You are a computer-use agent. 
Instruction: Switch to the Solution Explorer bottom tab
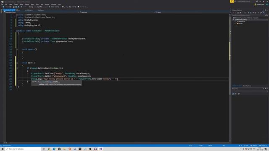[x=237, y=86]
